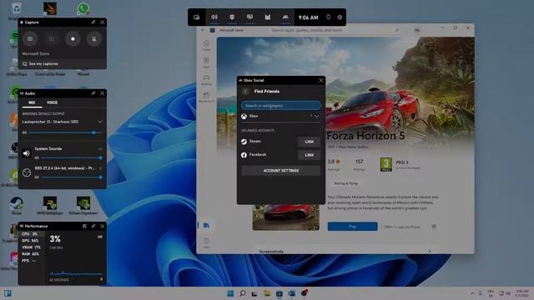The width and height of the screenshot is (534, 300).
Task: Switch to the VOICE tab in Audio
Action: (x=52, y=102)
